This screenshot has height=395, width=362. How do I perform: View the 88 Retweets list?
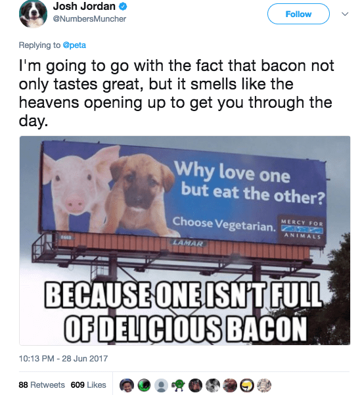(x=41, y=385)
